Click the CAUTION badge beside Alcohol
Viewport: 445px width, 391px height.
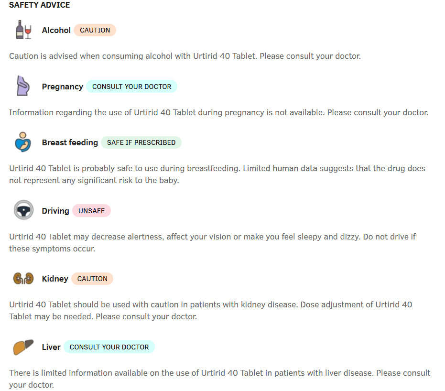[95, 30]
